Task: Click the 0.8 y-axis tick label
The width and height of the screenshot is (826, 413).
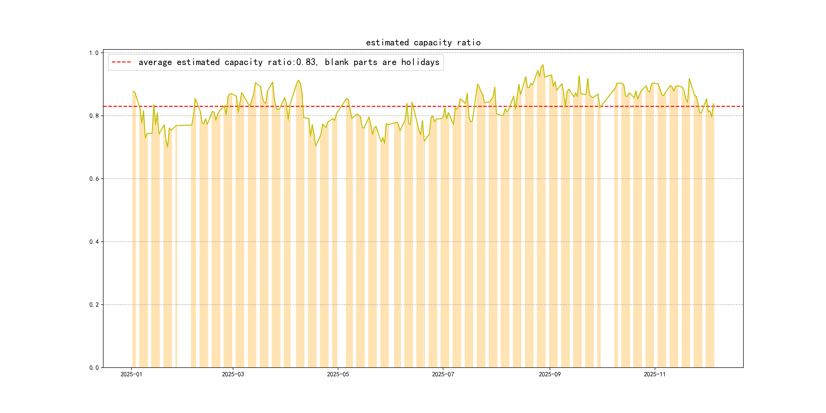Action: point(94,116)
